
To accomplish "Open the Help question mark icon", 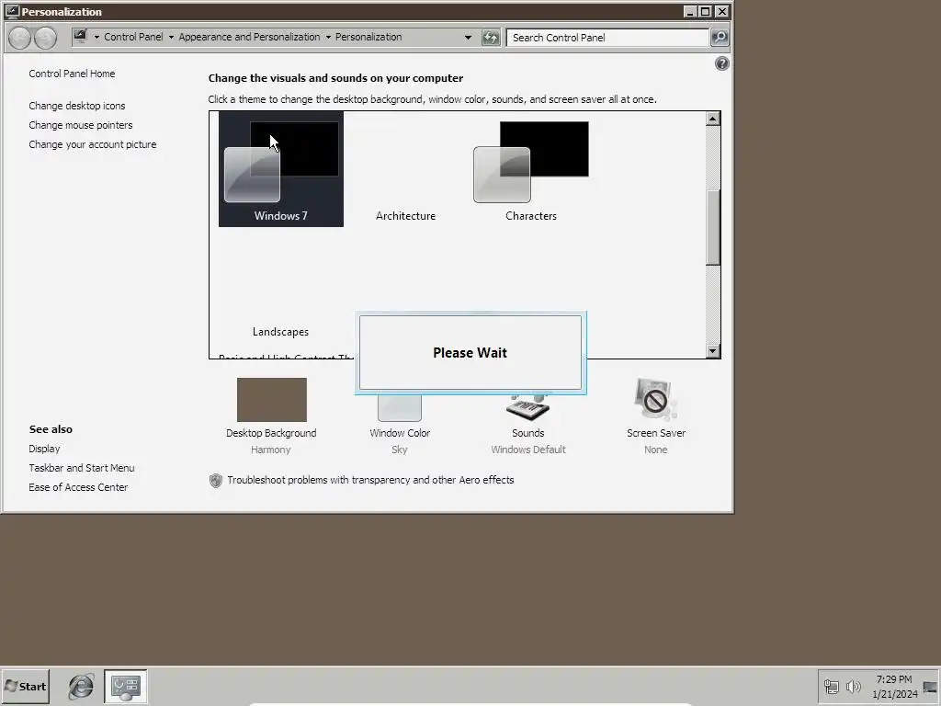I will pos(722,63).
